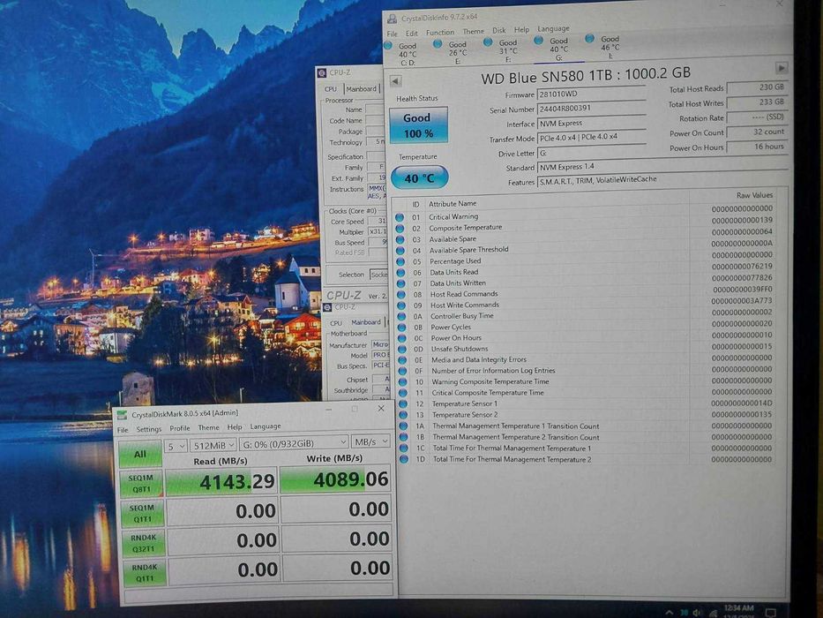Open the MB/s unit dropdown
823x618 pixels.
coord(370,441)
